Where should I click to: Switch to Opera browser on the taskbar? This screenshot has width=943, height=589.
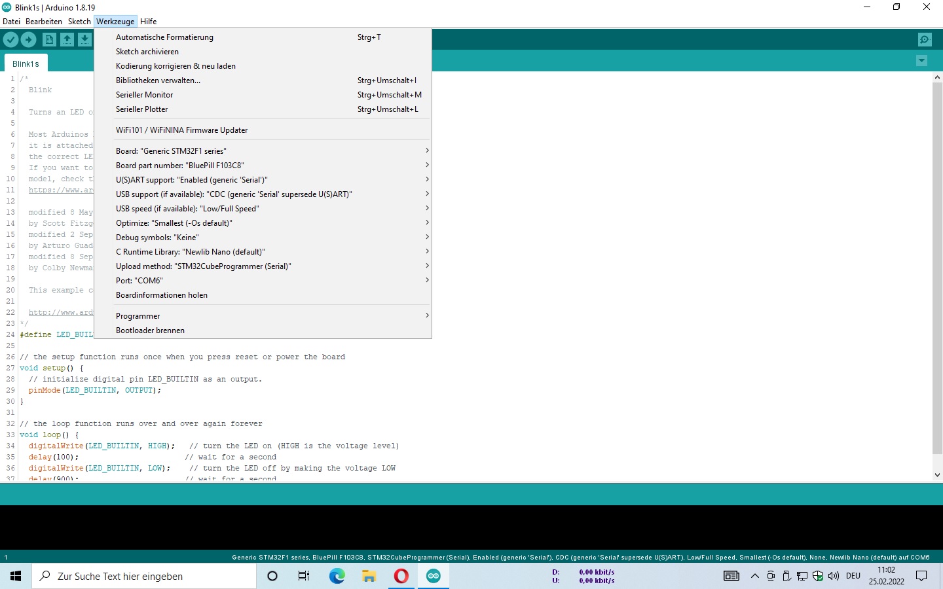click(x=401, y=576)
